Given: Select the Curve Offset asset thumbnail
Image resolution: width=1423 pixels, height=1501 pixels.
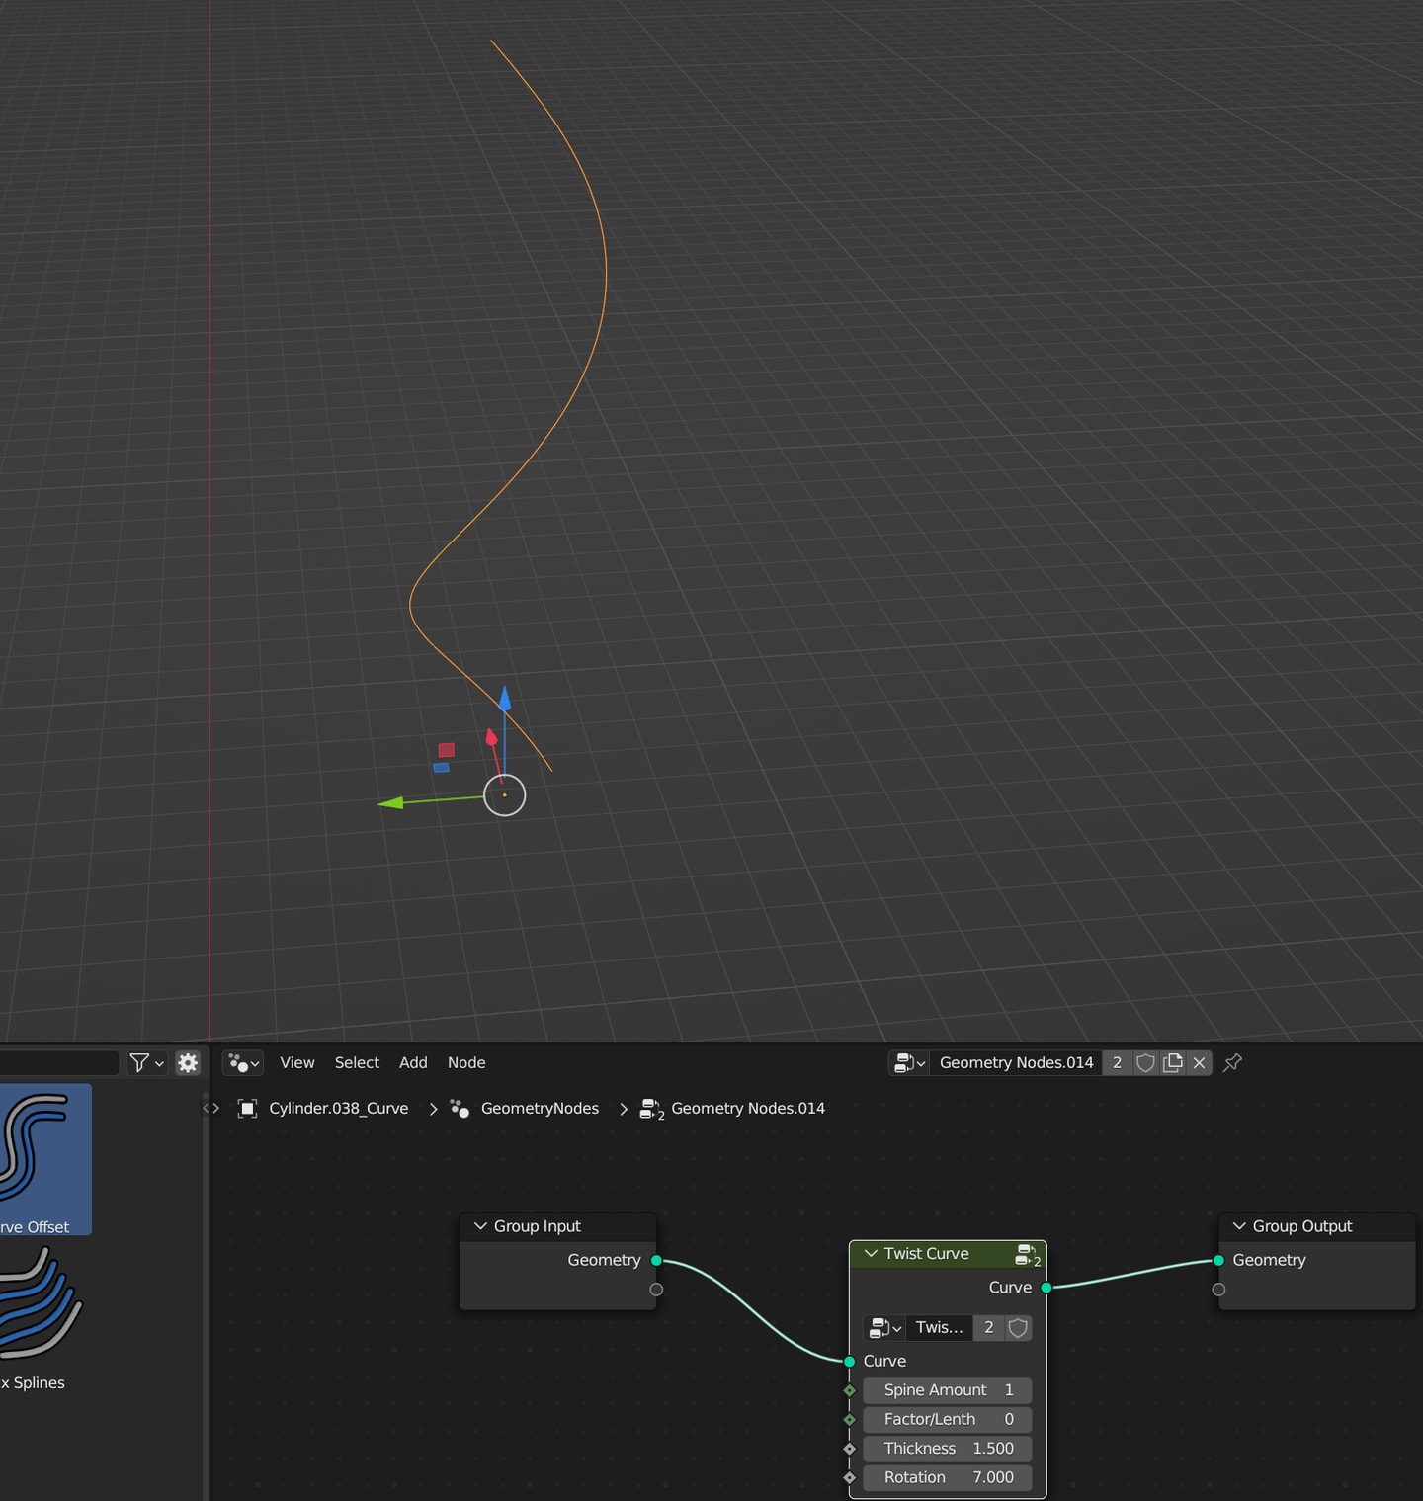Looking at the screenshot, I should tap(45, 1158).
